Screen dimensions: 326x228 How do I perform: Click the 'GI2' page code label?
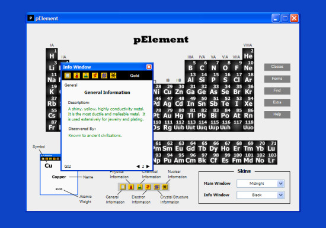pos(68,166)
